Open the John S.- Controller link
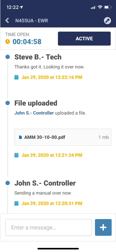Image resolution: width=116 pixels, height=252 pixels. pyautogui.click(x=34, y=113)
